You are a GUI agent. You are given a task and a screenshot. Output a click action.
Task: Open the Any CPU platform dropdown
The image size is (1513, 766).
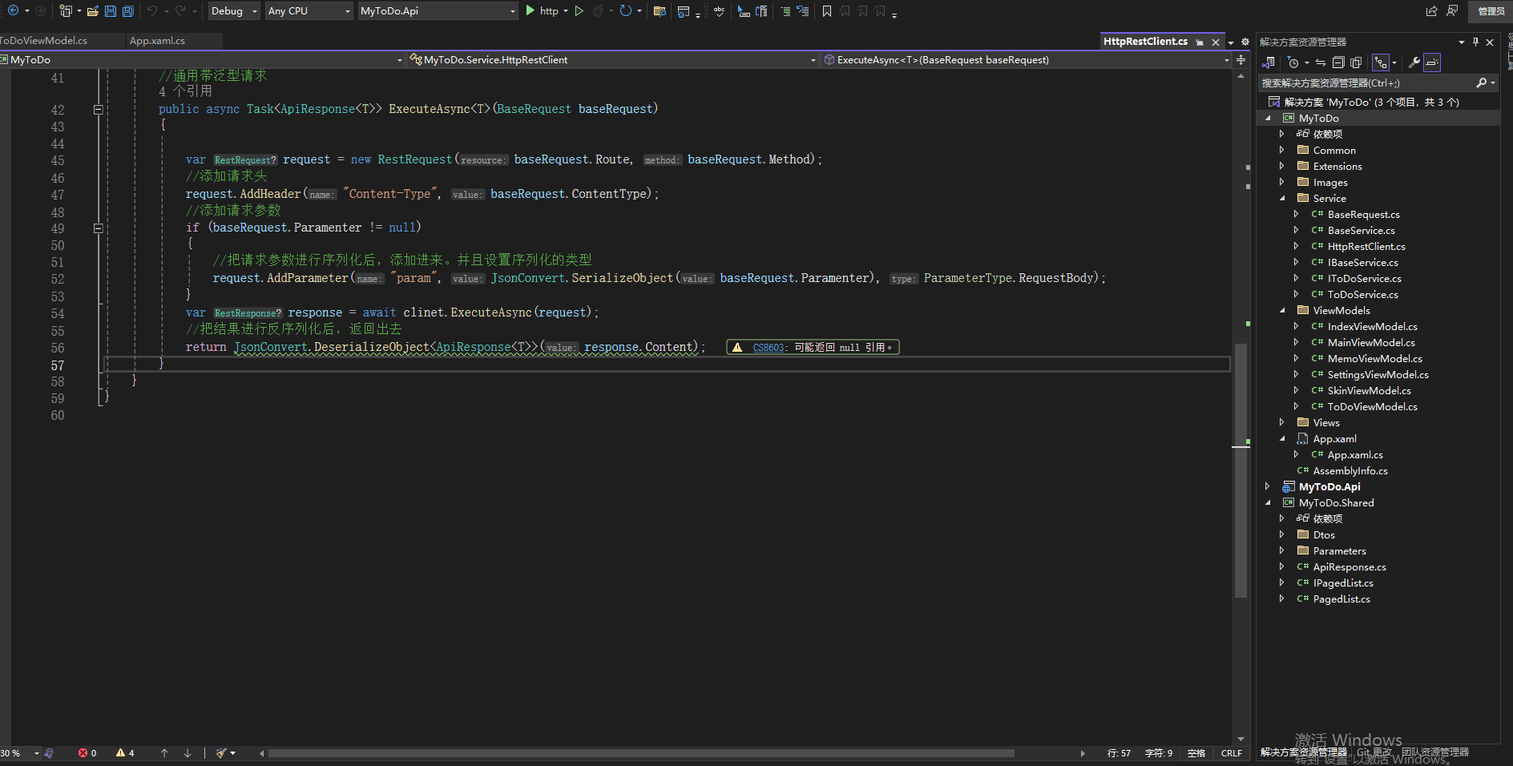pos(309,10)
